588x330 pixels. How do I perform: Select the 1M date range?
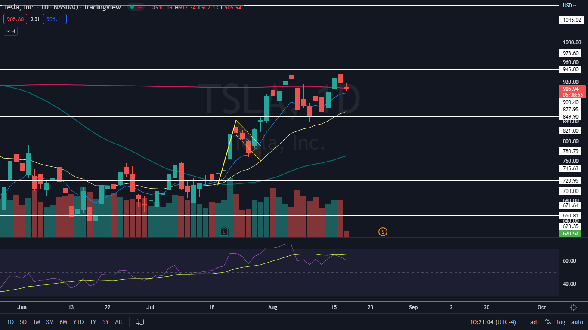tap(37, 322)
